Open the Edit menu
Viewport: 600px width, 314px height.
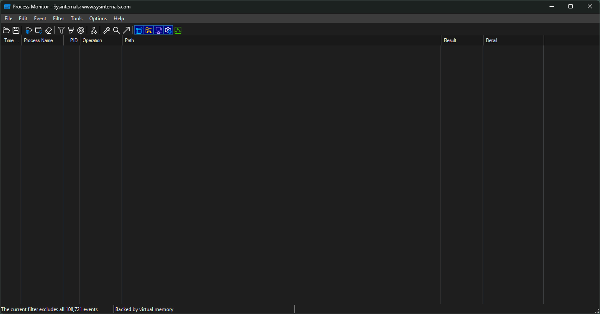(23, 19)
